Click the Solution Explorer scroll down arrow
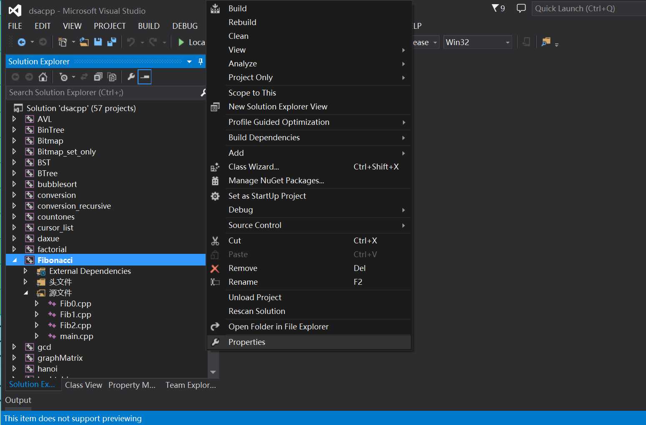The image size is (646, 425). pos(213,372)
